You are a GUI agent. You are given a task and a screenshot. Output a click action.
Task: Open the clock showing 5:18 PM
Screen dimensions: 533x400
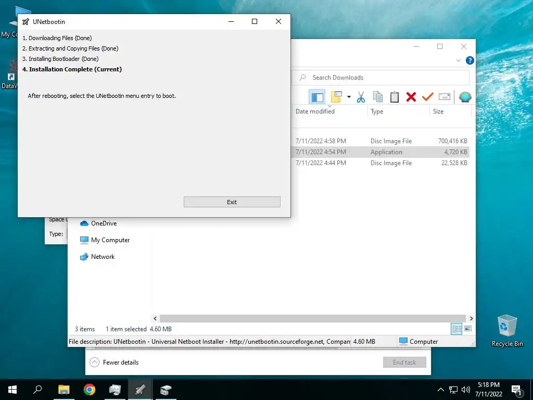click(489, 390)
